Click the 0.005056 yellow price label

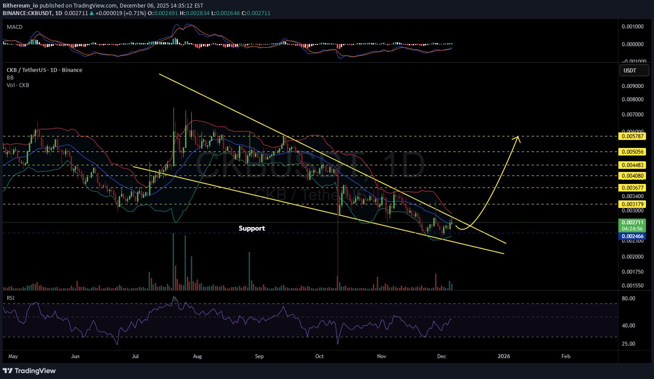[632, 152]
